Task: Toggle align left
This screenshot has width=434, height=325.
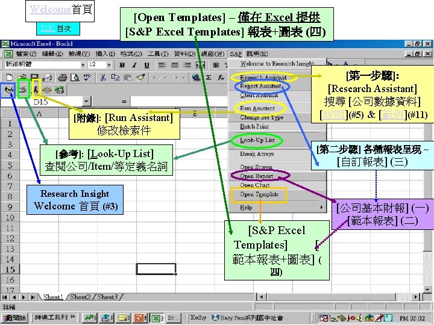Action: 162,65
